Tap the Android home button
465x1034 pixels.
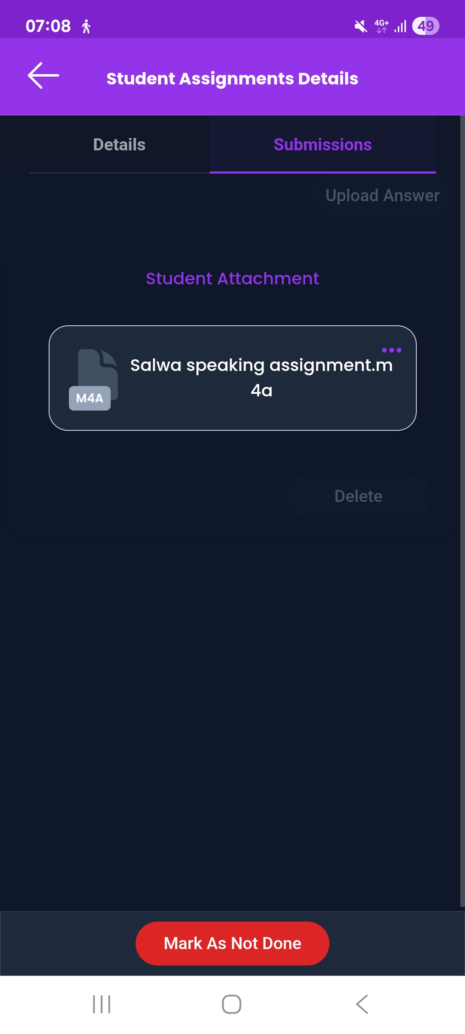[232, 1004]
